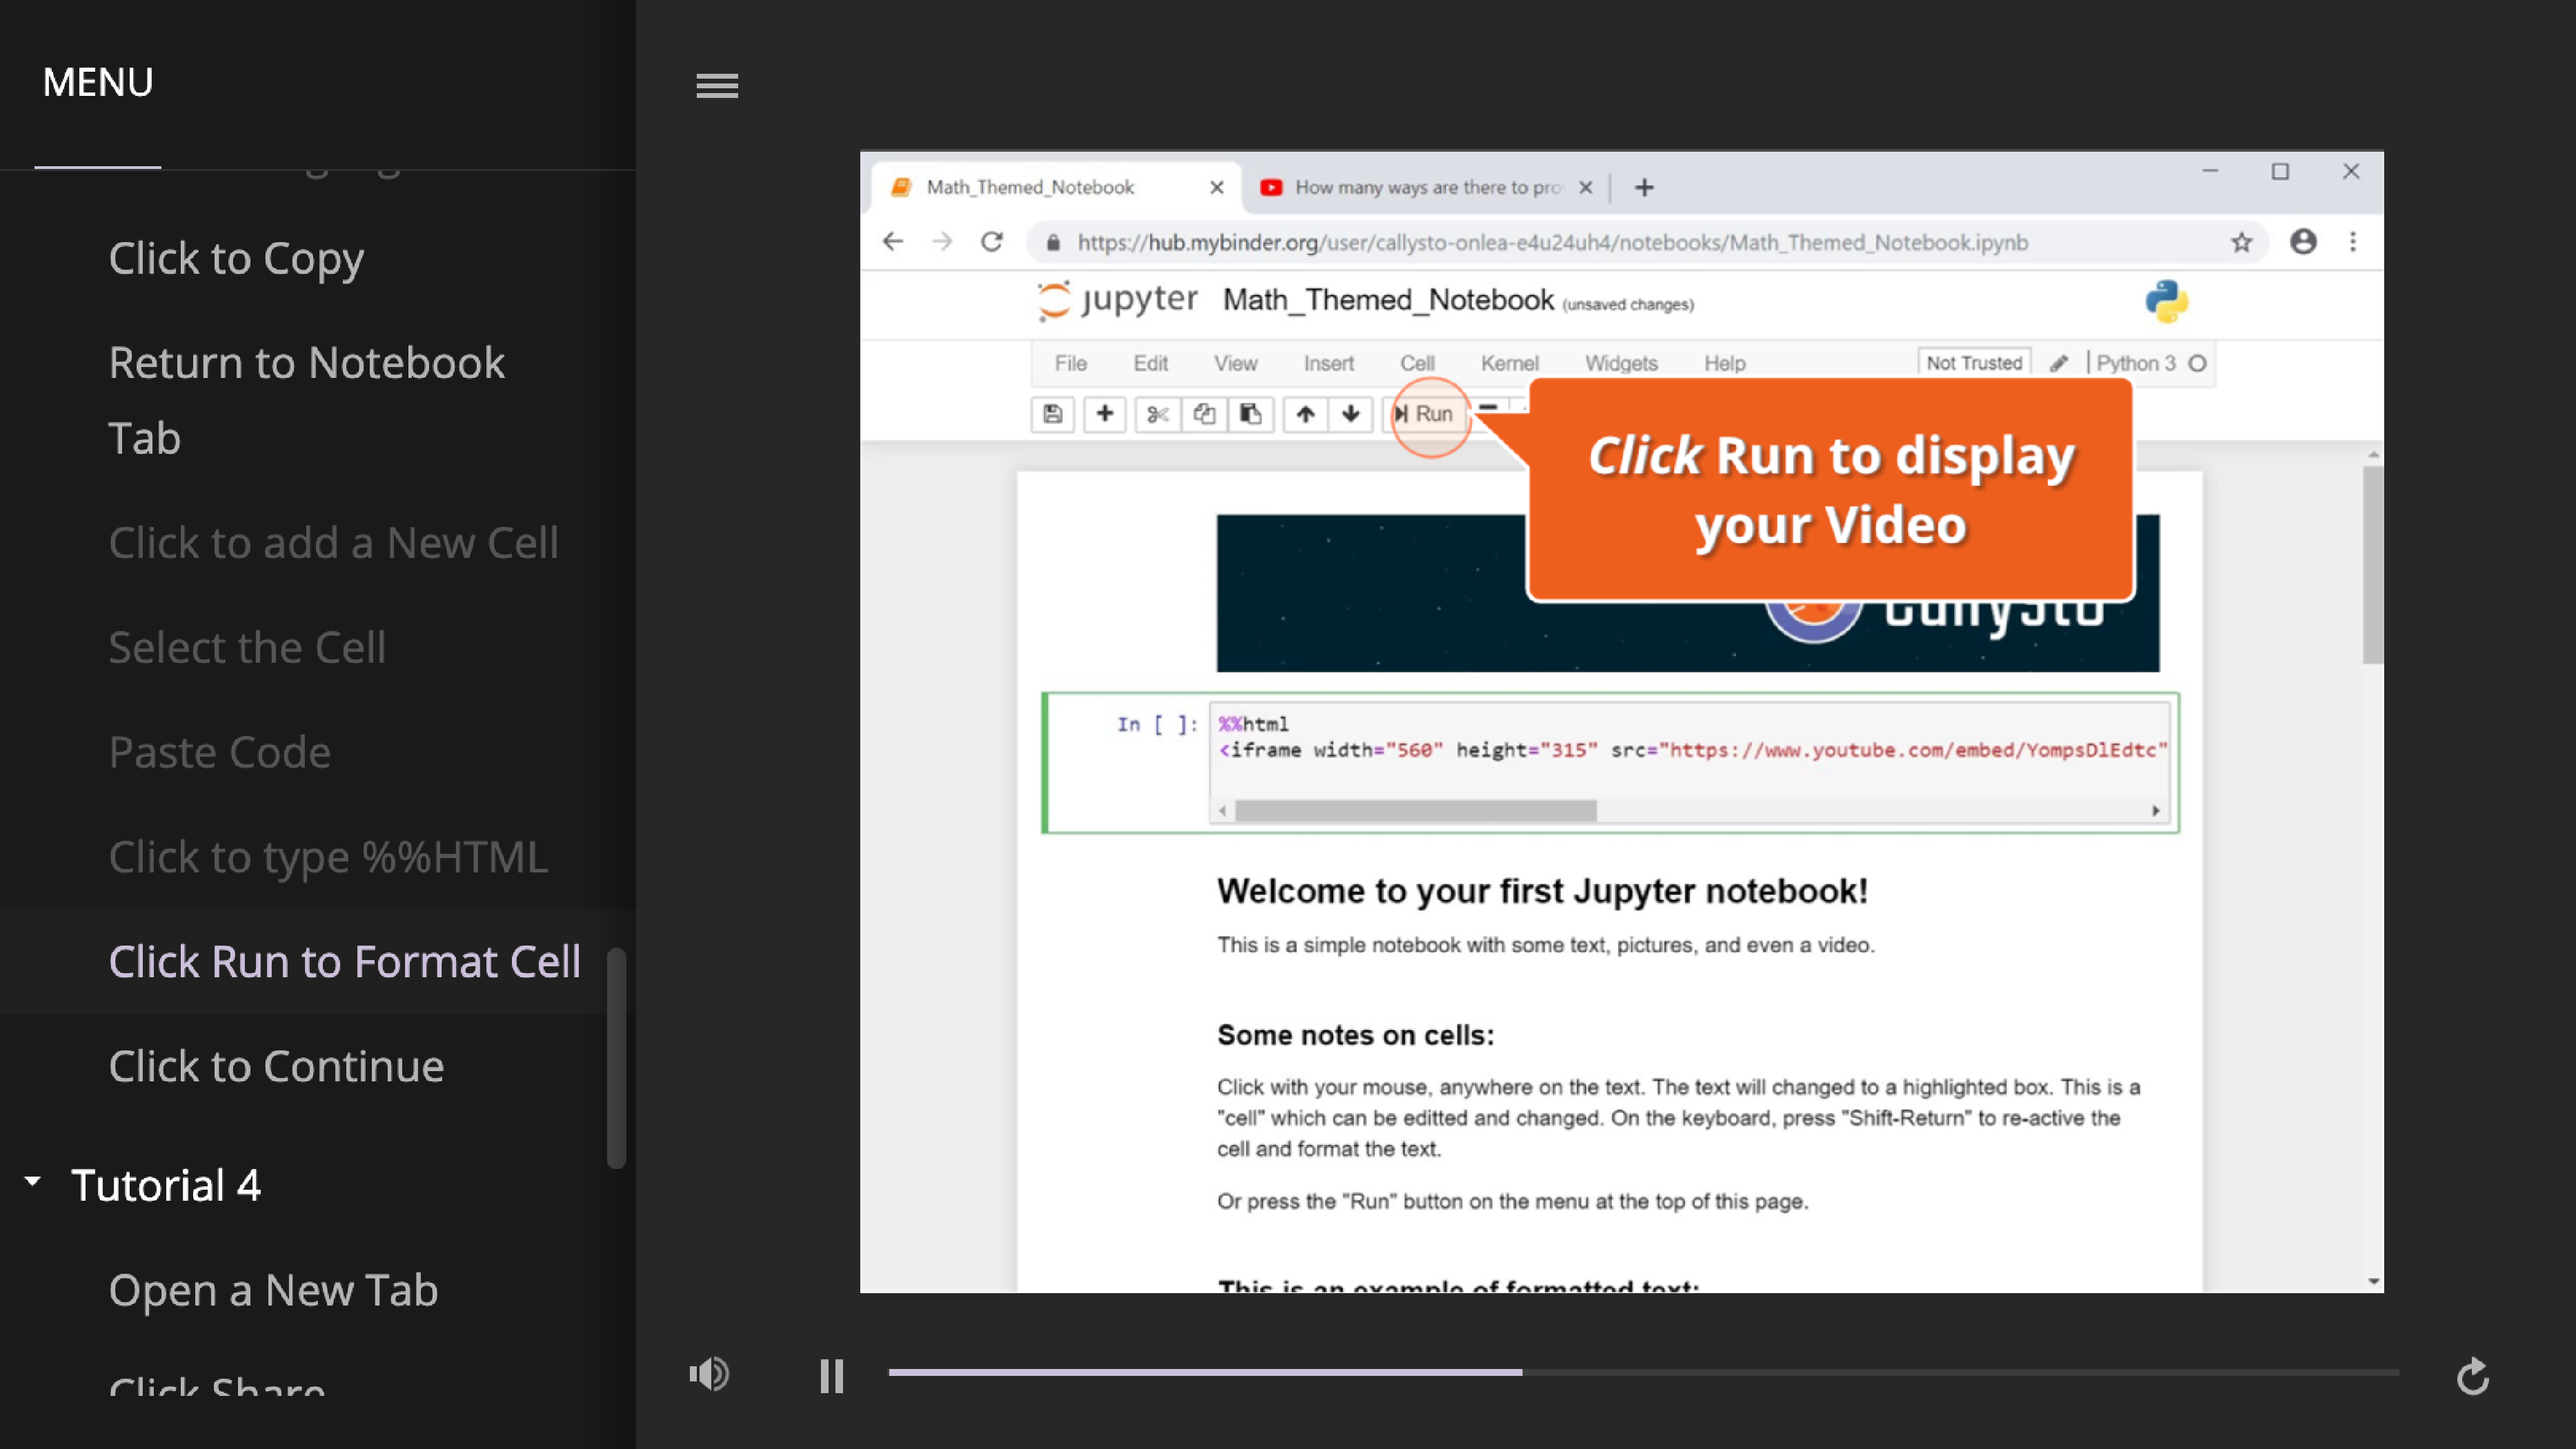Open the Cell menu in Jupyter
The image size is (2576, 1449).
coord(1417,363)
